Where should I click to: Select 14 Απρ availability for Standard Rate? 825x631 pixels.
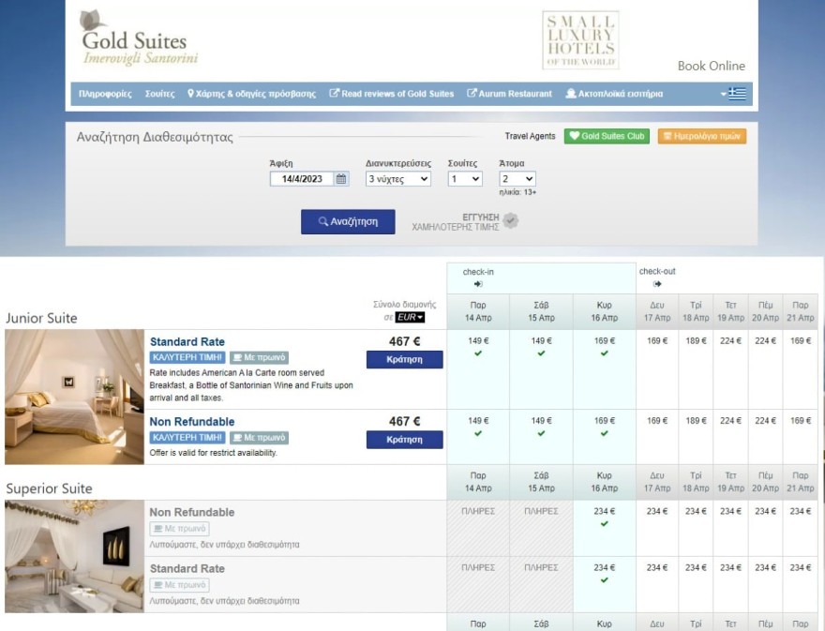[x=478, y=347]
